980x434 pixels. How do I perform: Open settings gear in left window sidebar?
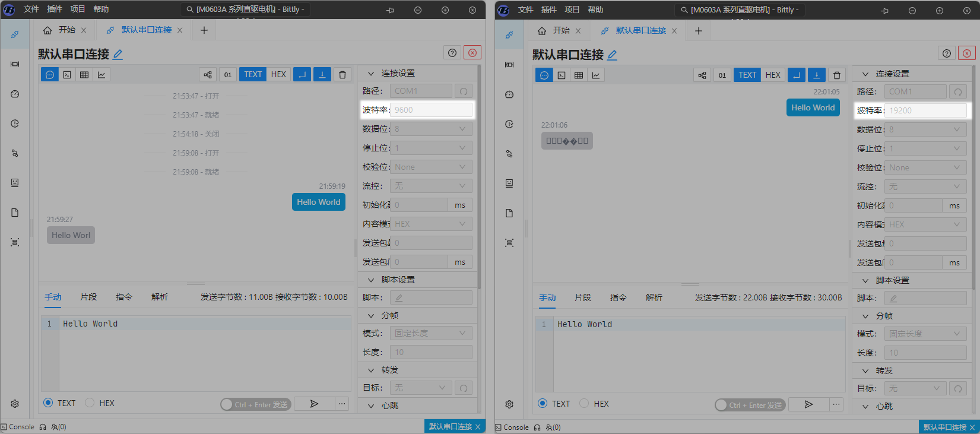[x=15, y=404]
